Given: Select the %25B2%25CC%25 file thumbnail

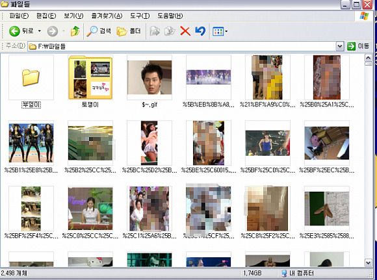Looking at the screenshot, I should (90, 143).
